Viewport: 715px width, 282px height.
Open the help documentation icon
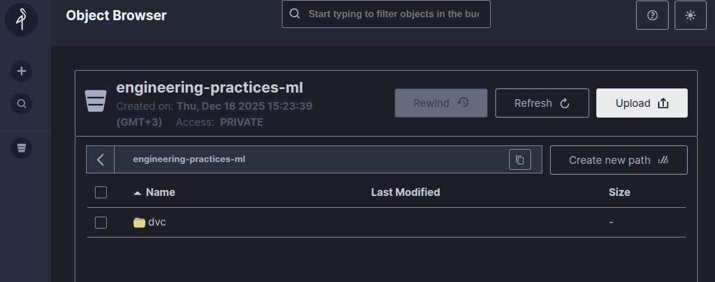[652, 15]
